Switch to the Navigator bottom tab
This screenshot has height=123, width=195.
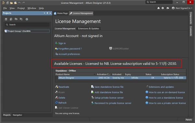tap(18, 115)
